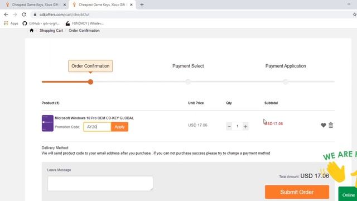This screenshot has height=201, width=357.
Task: Open Shopping Cart breadcrumb
Action: pyautogui.click(x=51, y=30)
